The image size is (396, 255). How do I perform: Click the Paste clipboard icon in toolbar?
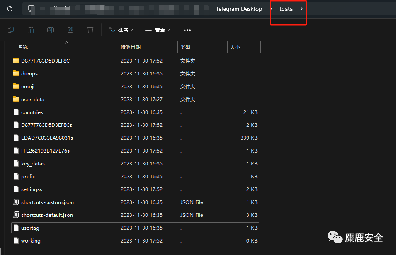tap(31, 30)
